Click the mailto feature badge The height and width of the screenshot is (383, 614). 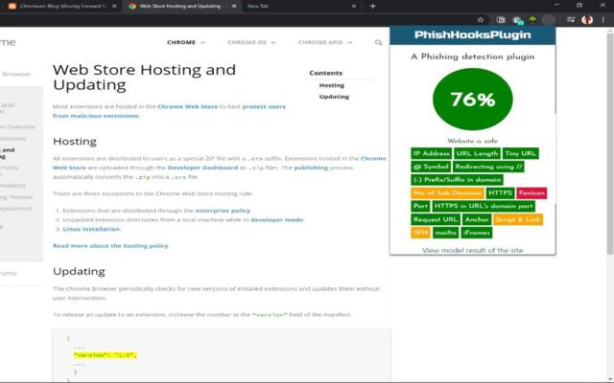coord(445,233)
